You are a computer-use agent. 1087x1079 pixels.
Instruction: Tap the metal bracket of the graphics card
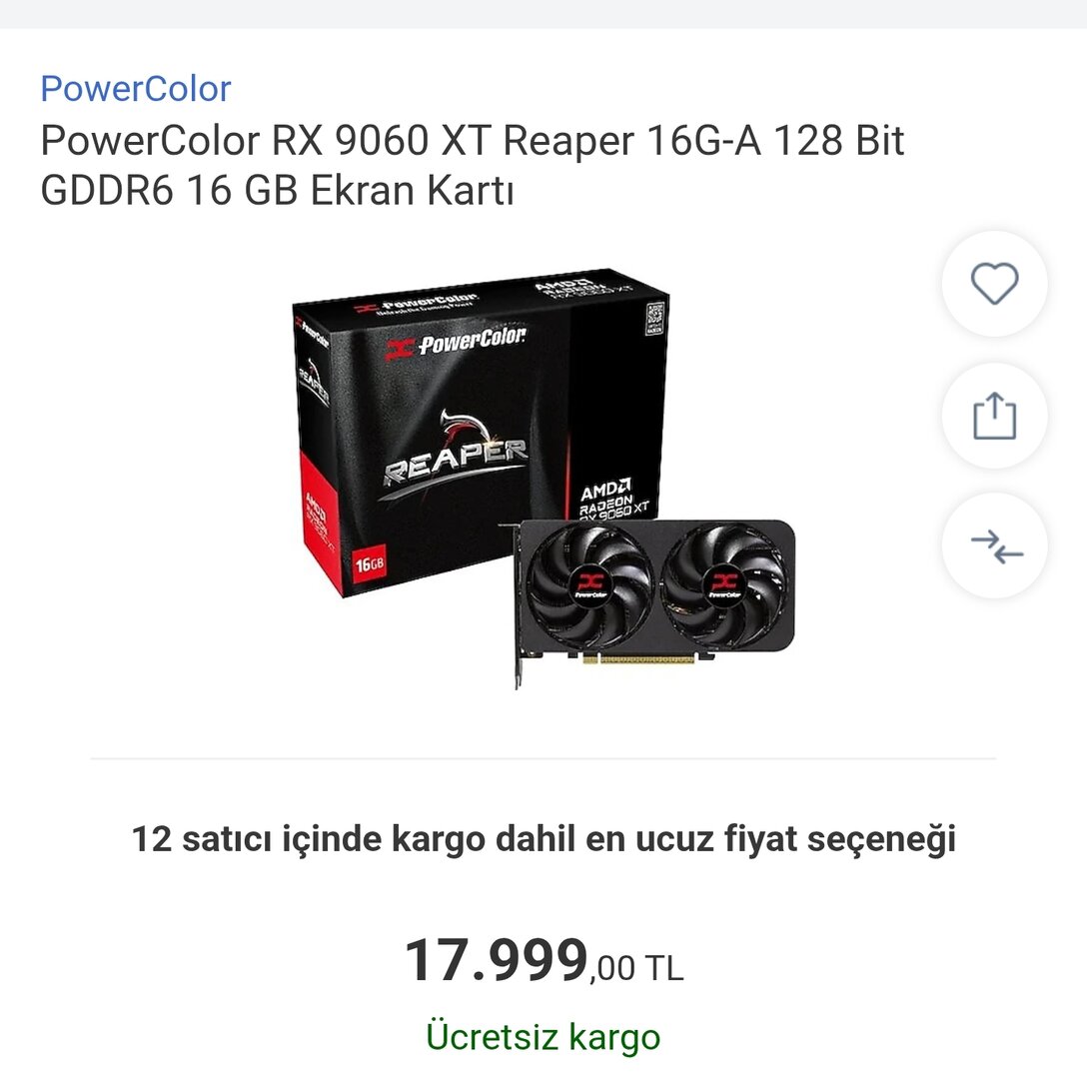(517, 604)
